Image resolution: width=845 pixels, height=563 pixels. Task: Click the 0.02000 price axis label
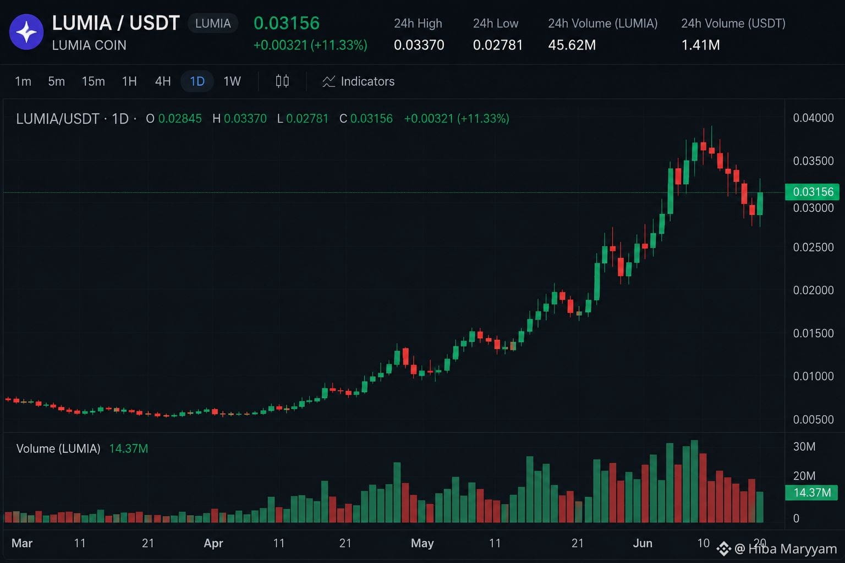click(x=813, y=290)
